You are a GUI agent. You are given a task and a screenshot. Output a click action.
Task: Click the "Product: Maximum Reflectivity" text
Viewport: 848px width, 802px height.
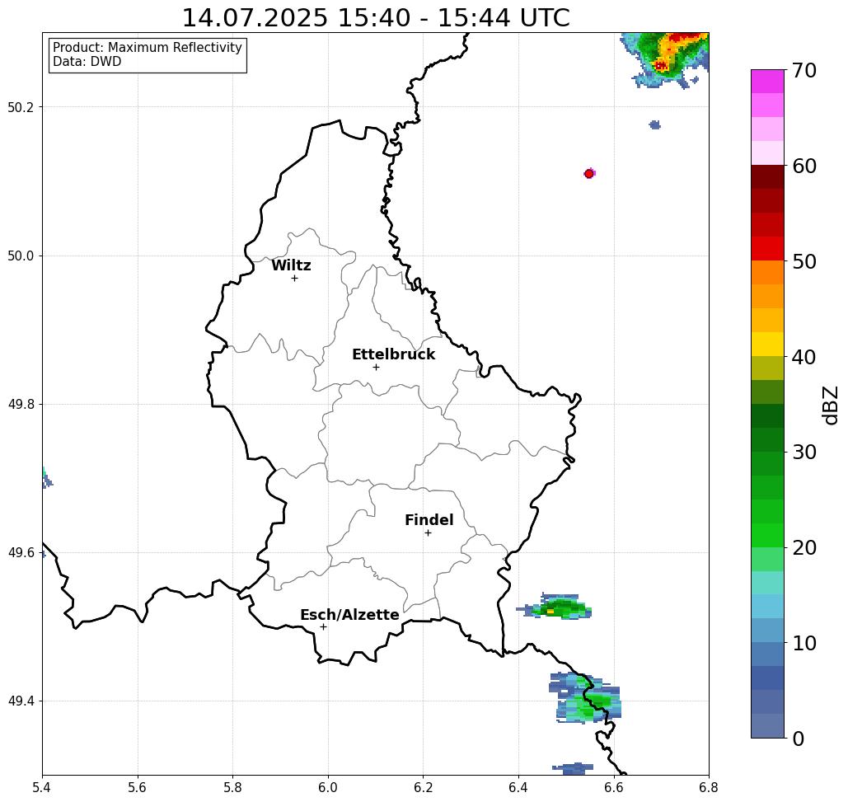point(147,48)
